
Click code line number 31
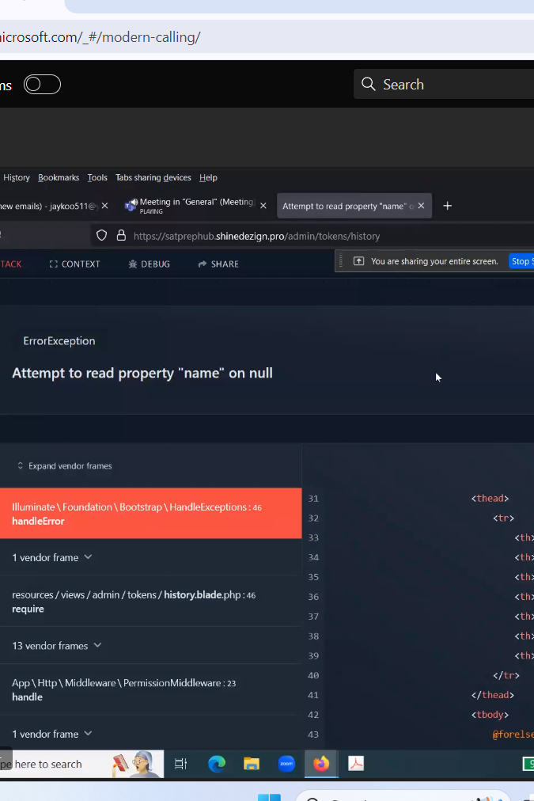(313, 498)
